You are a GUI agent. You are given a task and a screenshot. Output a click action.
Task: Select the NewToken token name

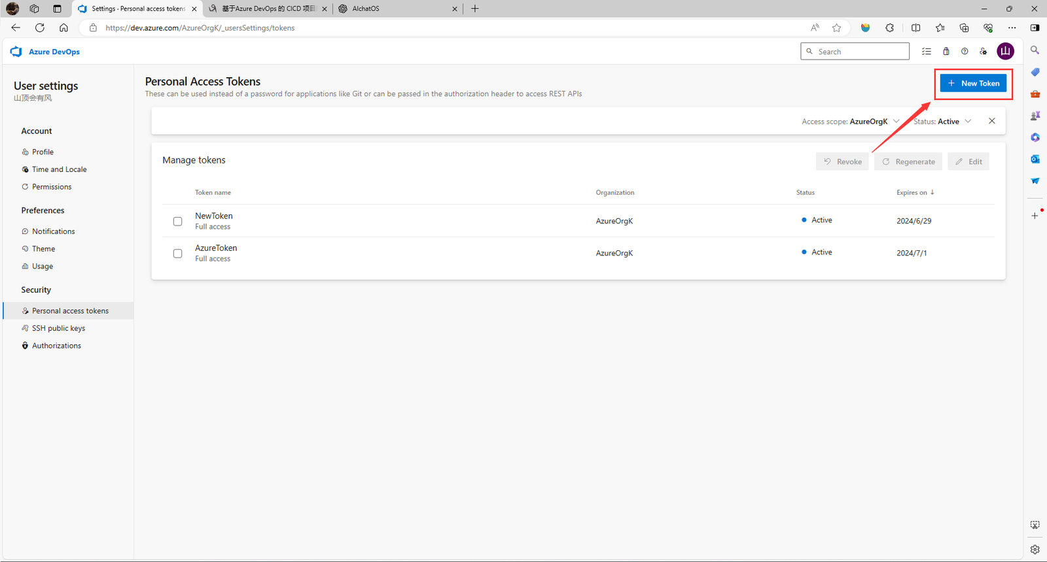(214, 216)
